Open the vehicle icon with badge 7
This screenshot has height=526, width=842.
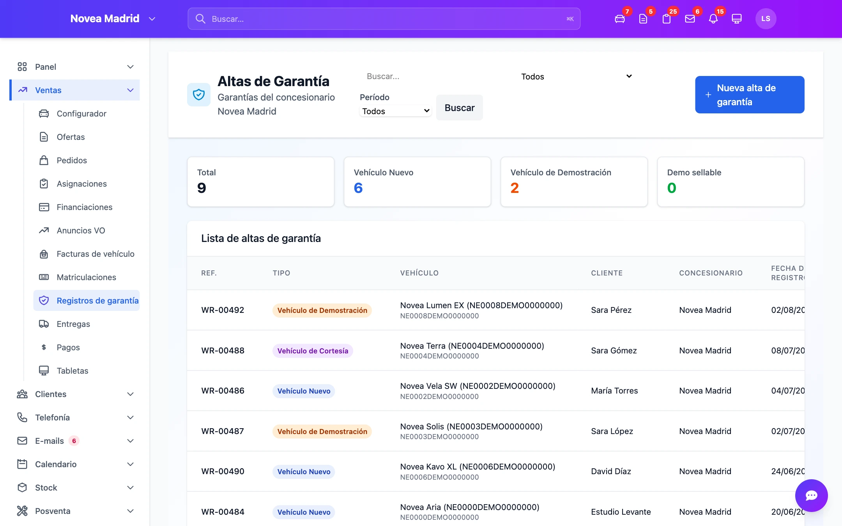(620, 19)
